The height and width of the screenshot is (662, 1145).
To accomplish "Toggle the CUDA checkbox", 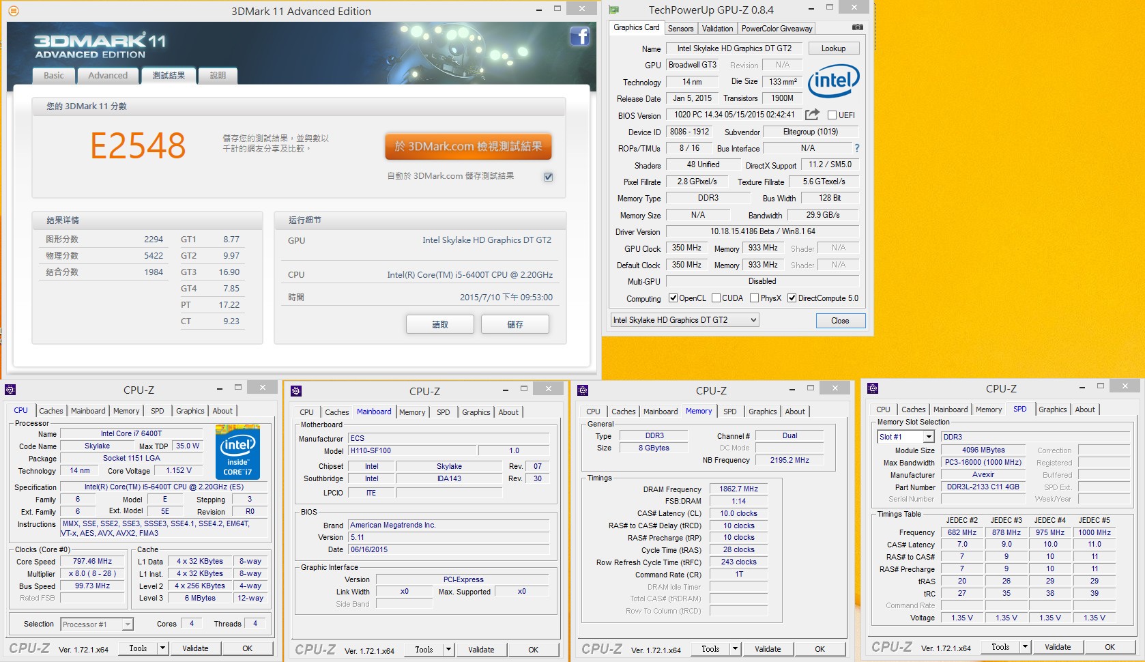I will (716, 298).
